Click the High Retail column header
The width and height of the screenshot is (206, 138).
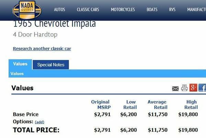pos(191,104)
